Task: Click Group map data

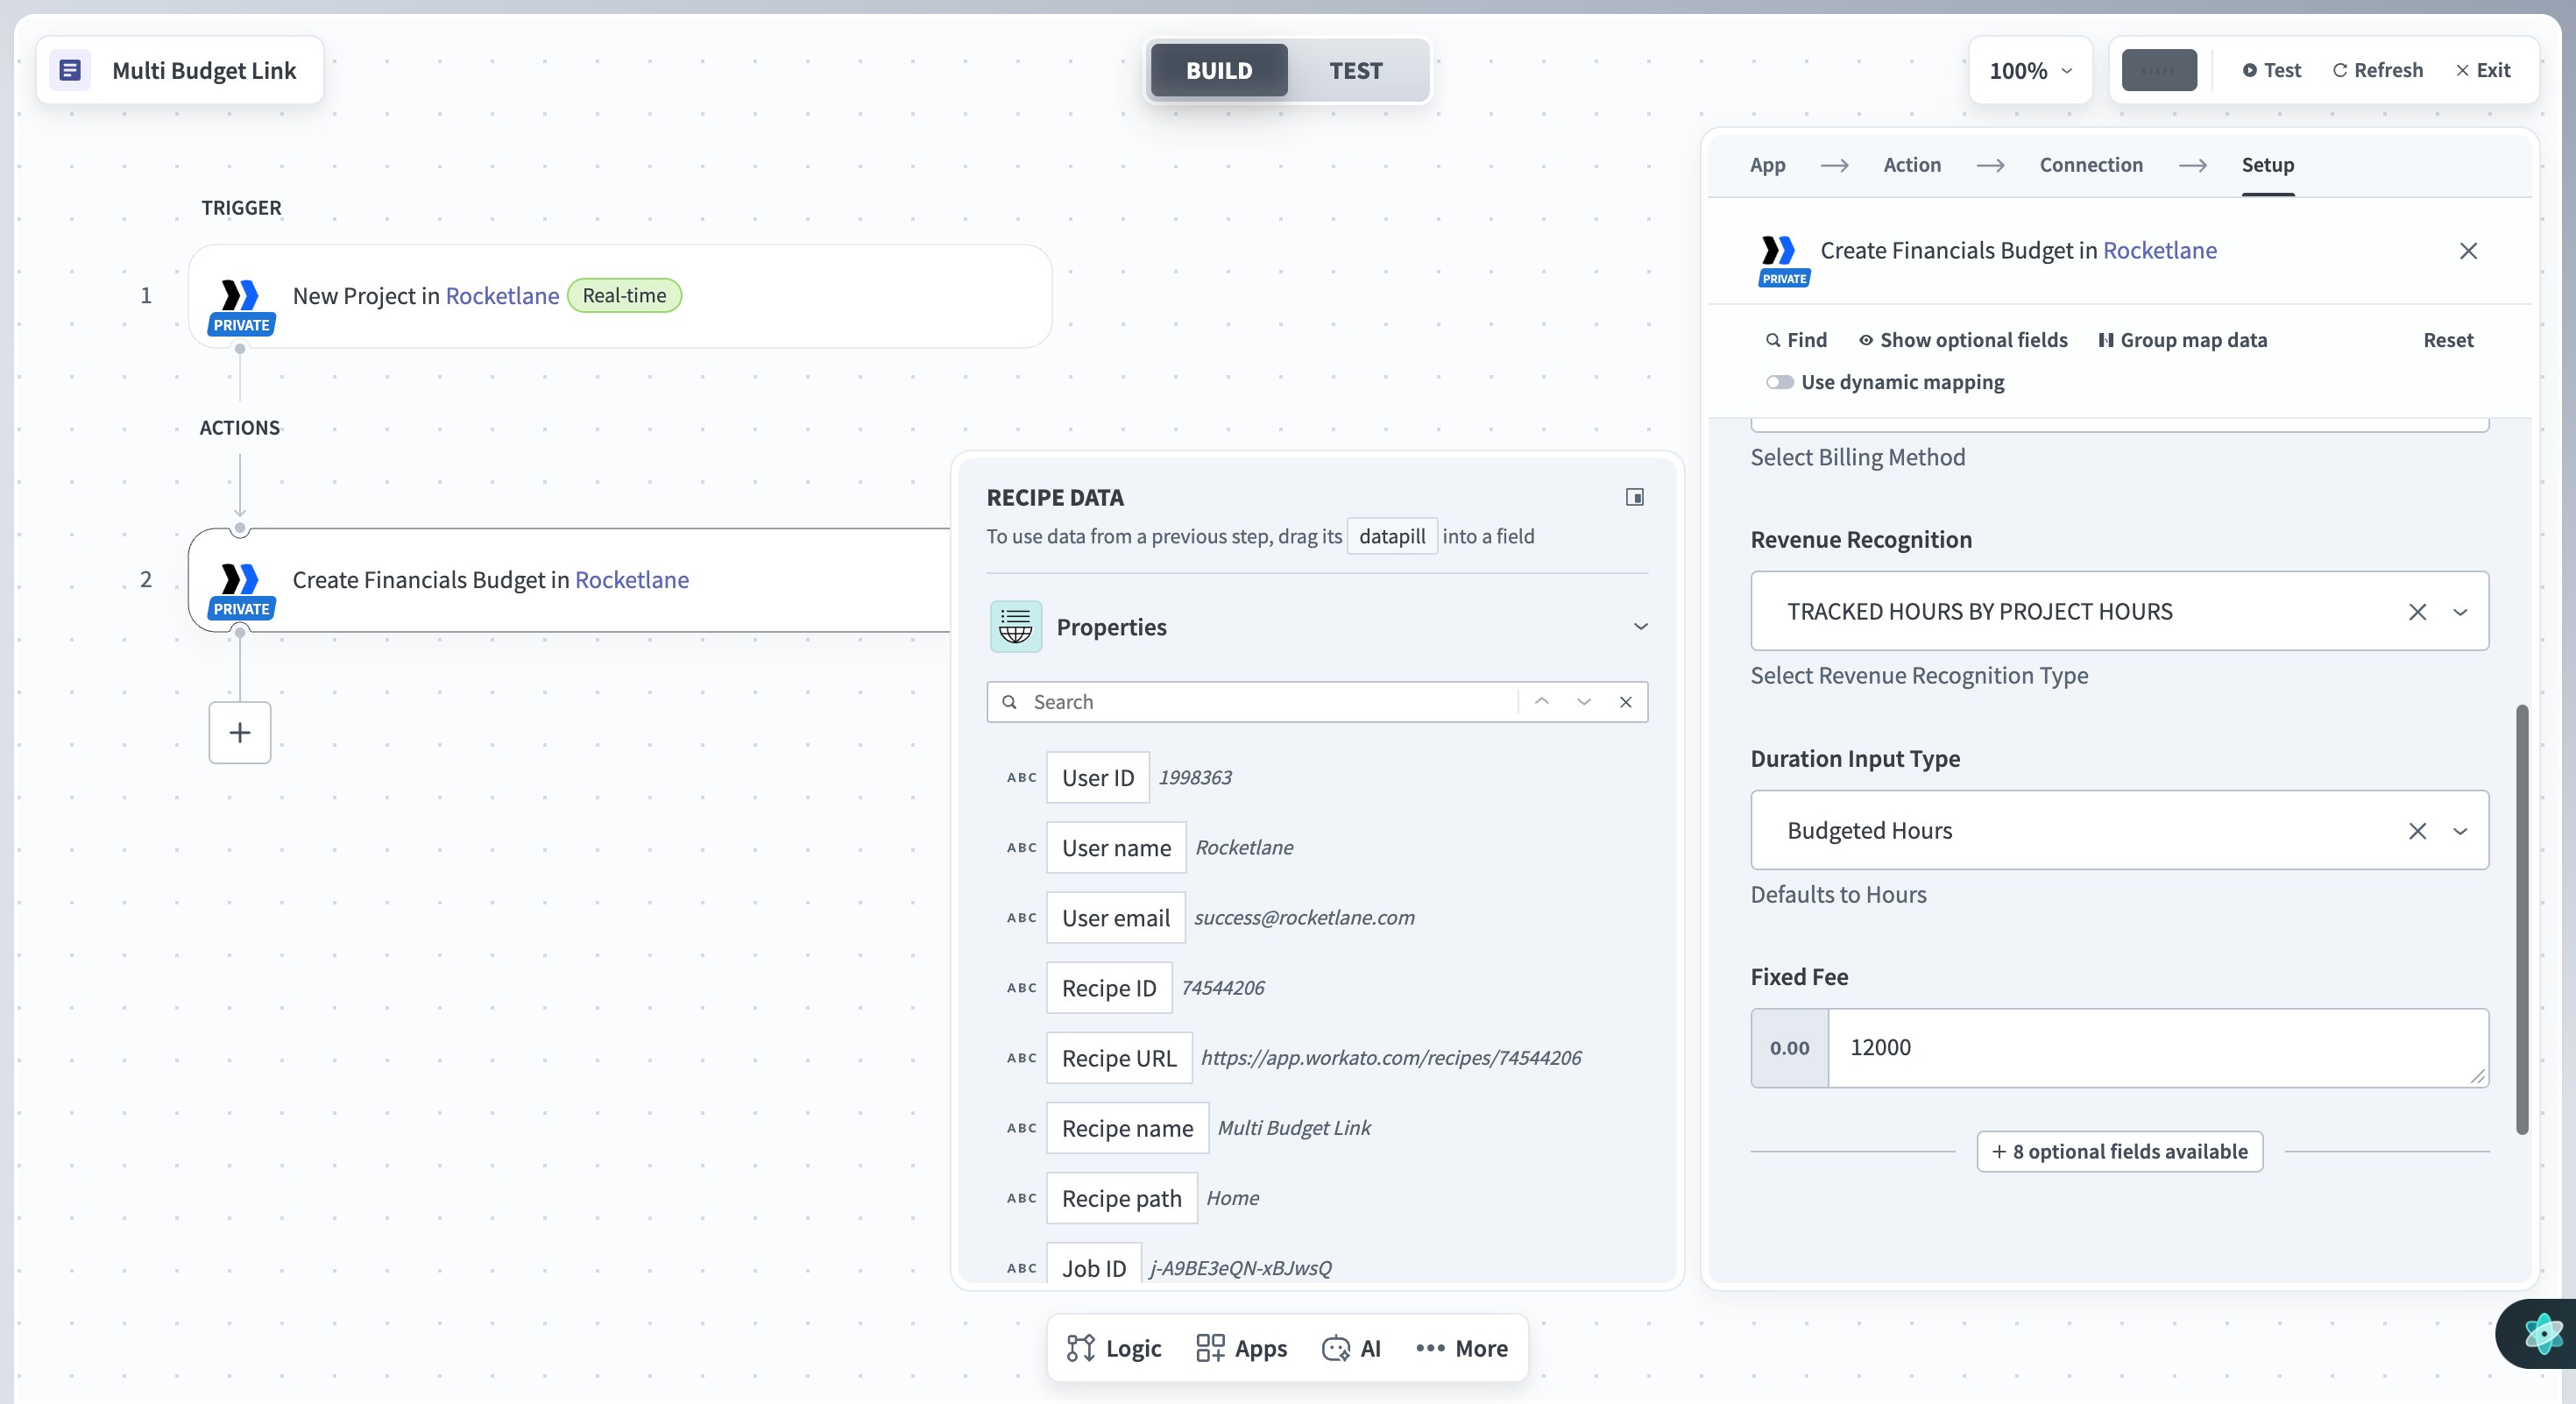Action: (x=2182, y=340)
